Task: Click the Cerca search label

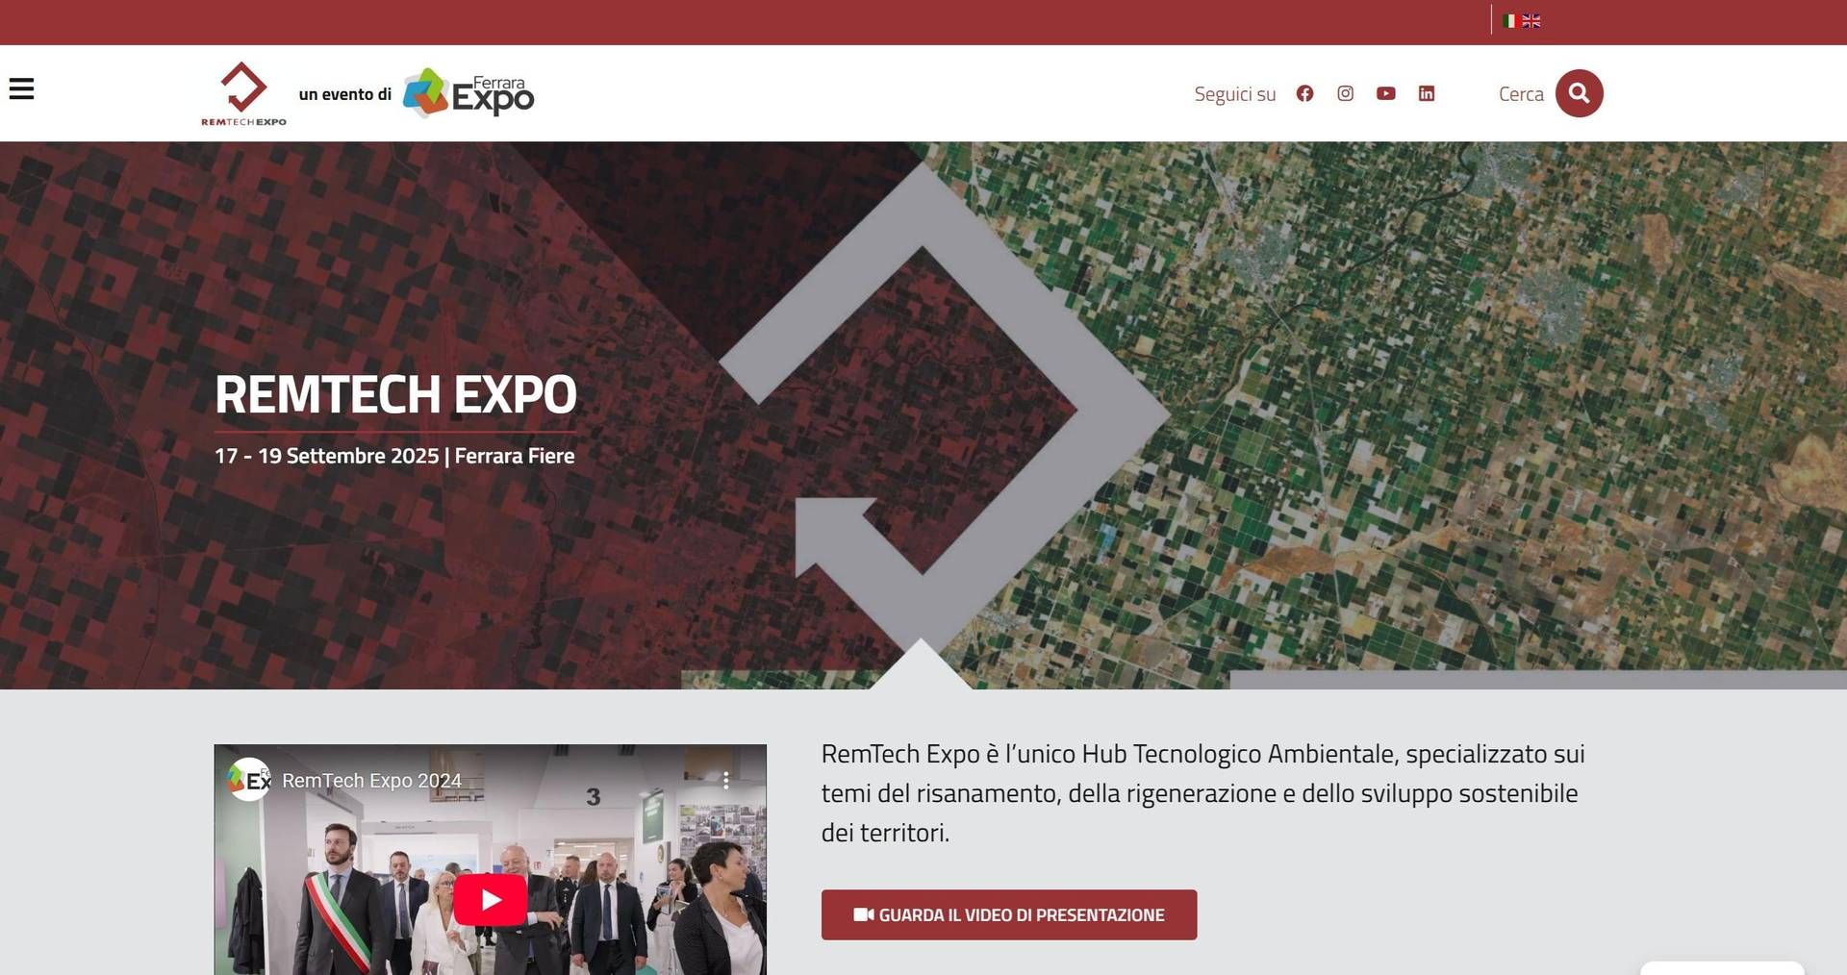Action: coord(1521,94)
